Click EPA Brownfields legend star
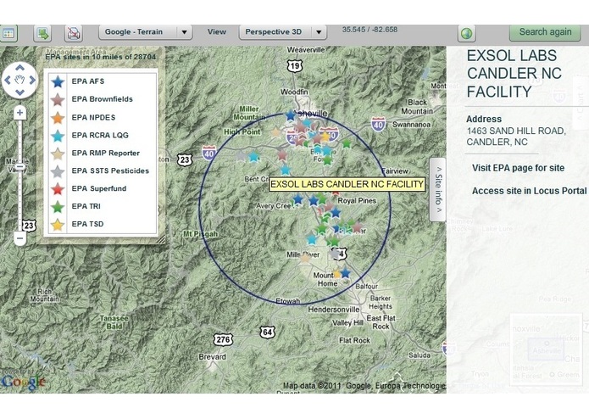The width and height of the screenshot is (589, 419). [58, 99]
